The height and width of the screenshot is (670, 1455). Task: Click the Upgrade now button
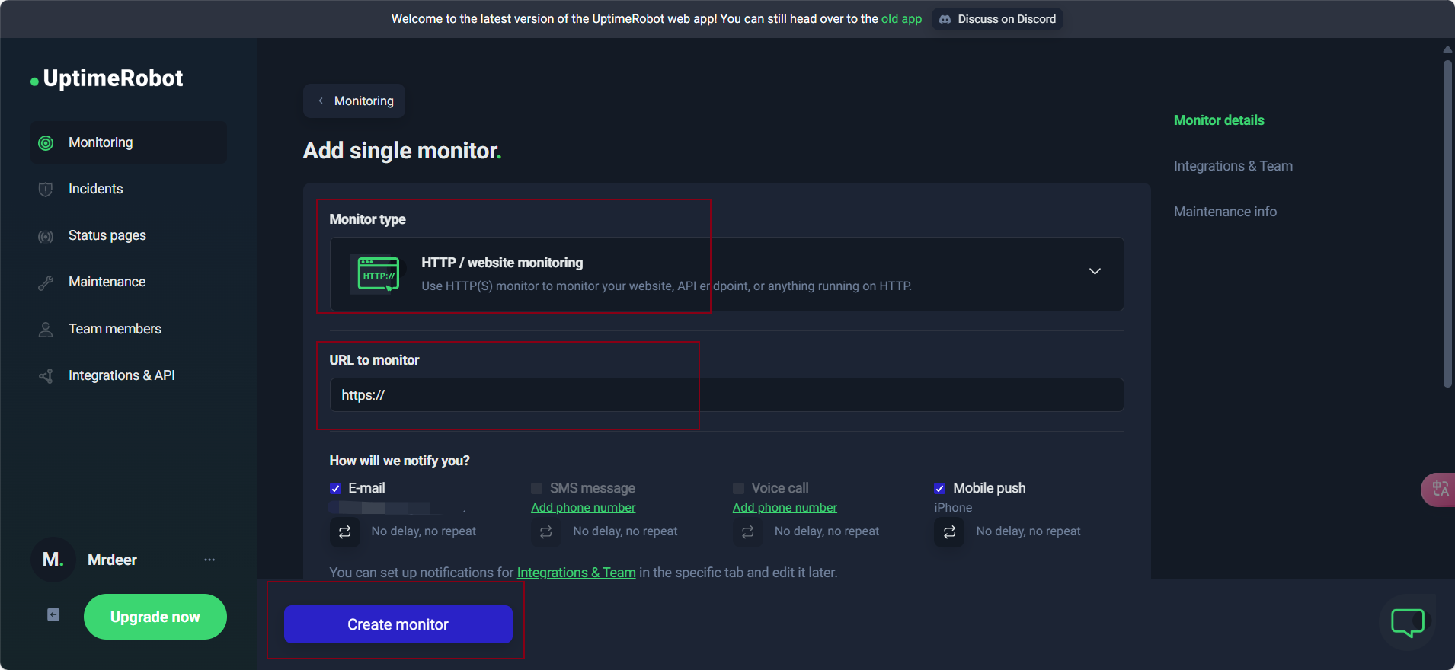click(x=155, y=617)
